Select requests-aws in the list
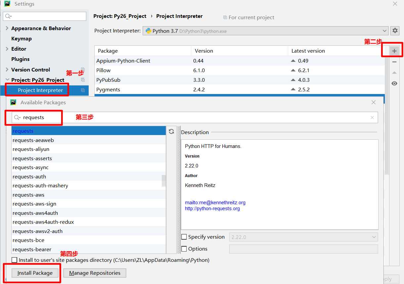The height and width of the screenshot is (284, 404). pyautogui.click(x=89, y=195)
